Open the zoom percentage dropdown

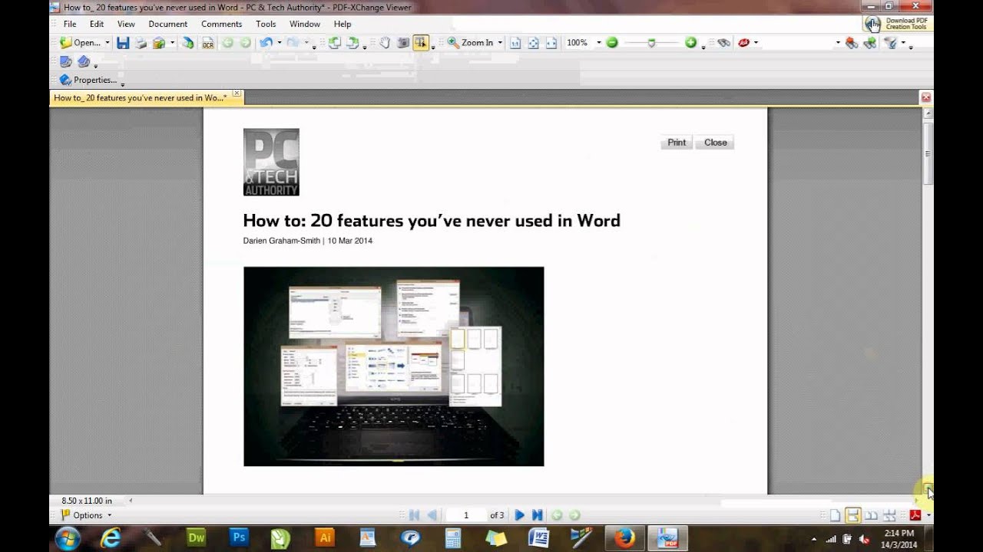point(599,43)
